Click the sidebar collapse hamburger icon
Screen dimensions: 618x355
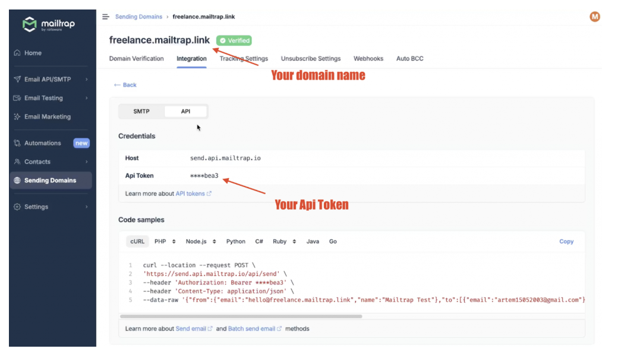(x=106, y=17)
